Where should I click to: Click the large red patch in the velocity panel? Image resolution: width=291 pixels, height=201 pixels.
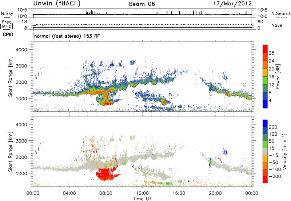(106, 174)
